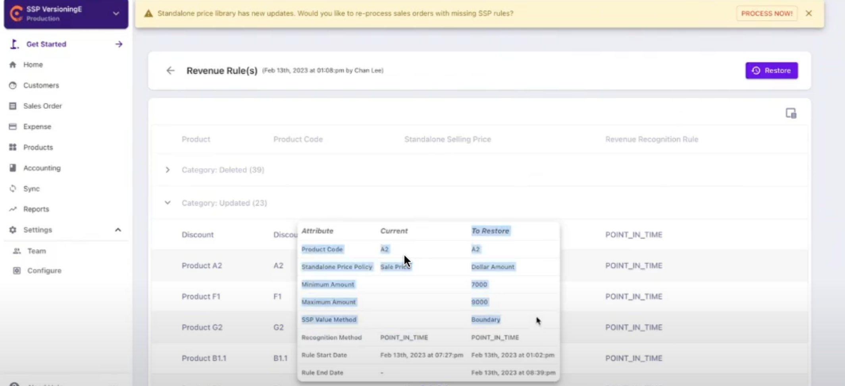Click the Products grid icon
The height and width of the screenshot is (386, 845).
coord(13,147)
